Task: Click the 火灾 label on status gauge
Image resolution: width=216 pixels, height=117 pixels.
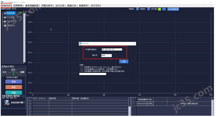Action: pyautogui.click(x=5, y=72)
